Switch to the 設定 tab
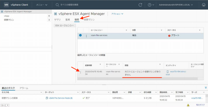The image size is (208, 107). point(77,20)
